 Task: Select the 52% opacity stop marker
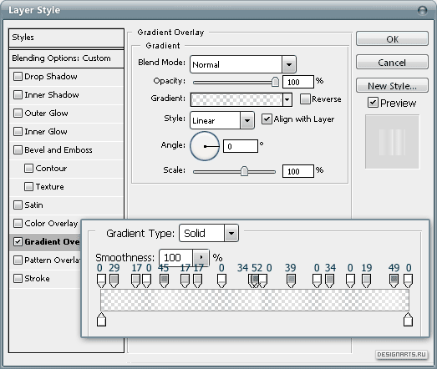coord(256,281)
